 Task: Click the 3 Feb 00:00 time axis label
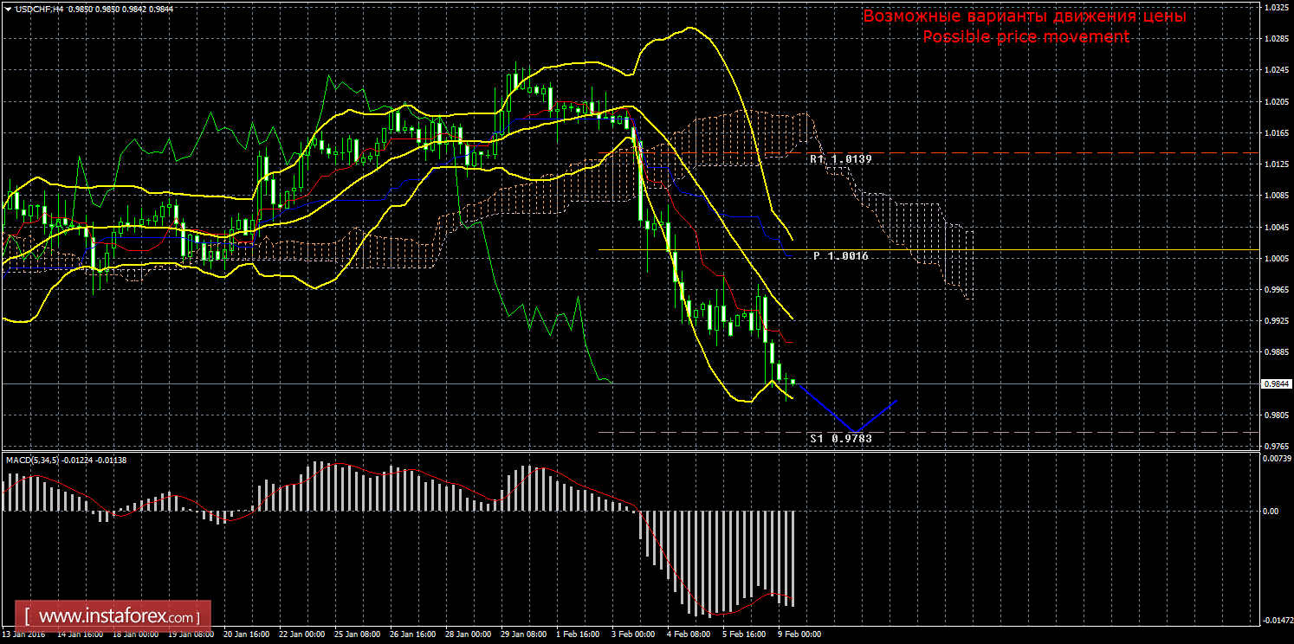click(x=632, y=634)
